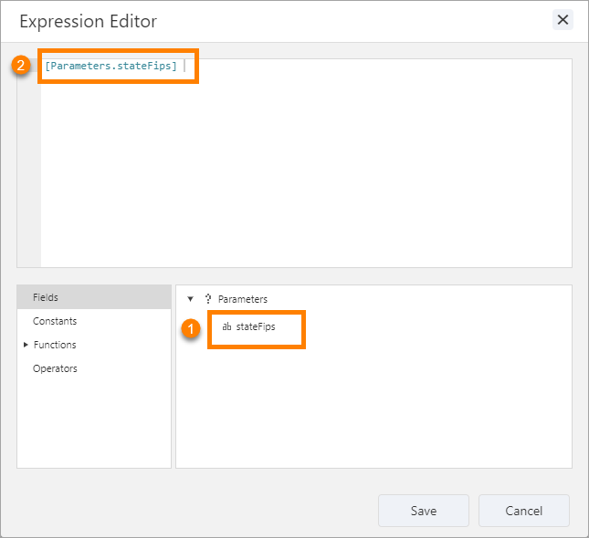Cancel the expression changes
The image size is (589, 538).
pos(523,511)
